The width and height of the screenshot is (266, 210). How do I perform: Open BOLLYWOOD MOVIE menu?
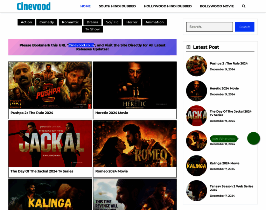(217, 6)
